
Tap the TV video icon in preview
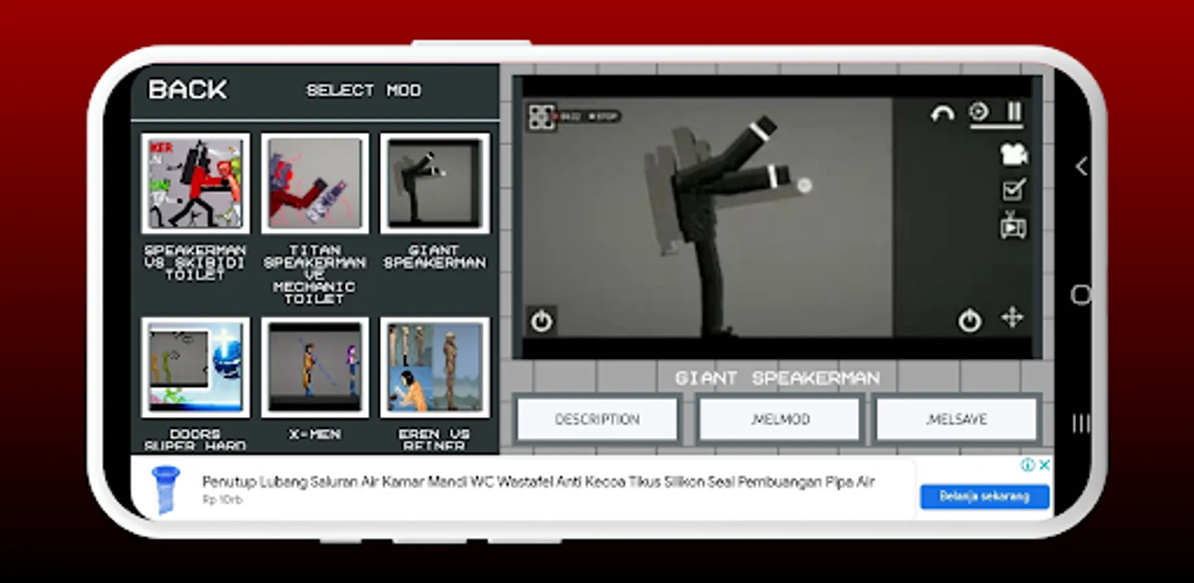[1014, 225]
